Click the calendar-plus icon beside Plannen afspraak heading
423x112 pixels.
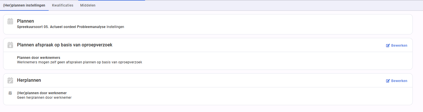point(10,45)
